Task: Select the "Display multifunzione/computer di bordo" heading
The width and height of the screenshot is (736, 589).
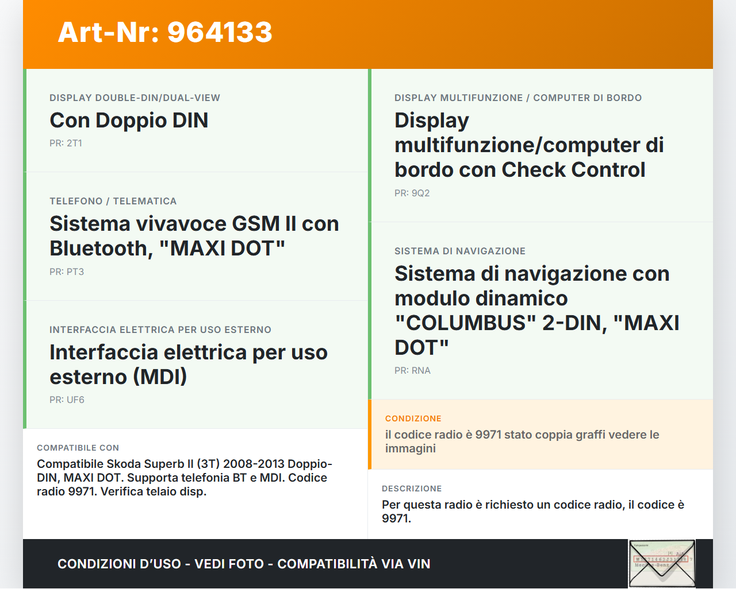Action: coord(528,145)
